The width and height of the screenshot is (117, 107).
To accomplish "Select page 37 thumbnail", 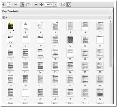I will [x=25, y=93].
